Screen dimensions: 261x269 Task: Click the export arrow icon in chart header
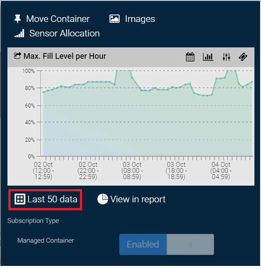point(18,56)
